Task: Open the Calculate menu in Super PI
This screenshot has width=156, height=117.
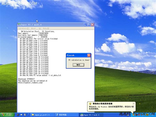Action: 23,28
